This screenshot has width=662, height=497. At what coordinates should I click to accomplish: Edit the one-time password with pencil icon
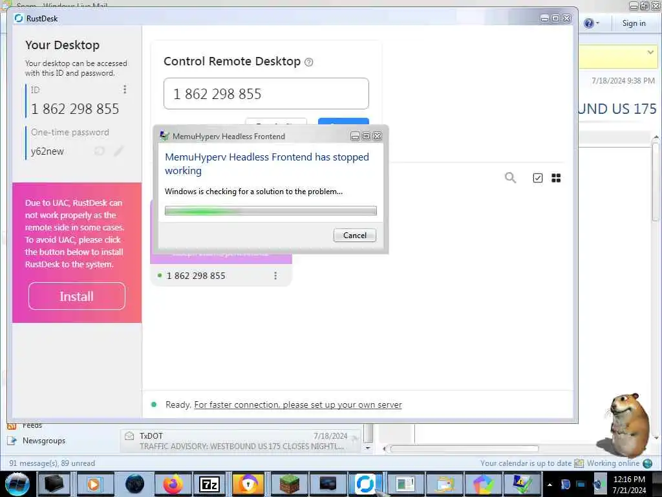(119, 151)
